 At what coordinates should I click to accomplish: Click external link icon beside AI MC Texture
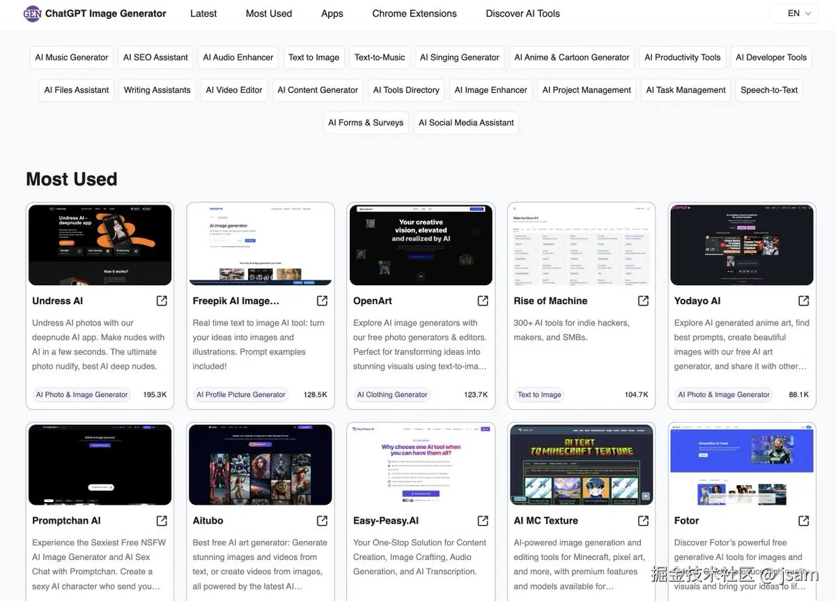tap(643, 521)
